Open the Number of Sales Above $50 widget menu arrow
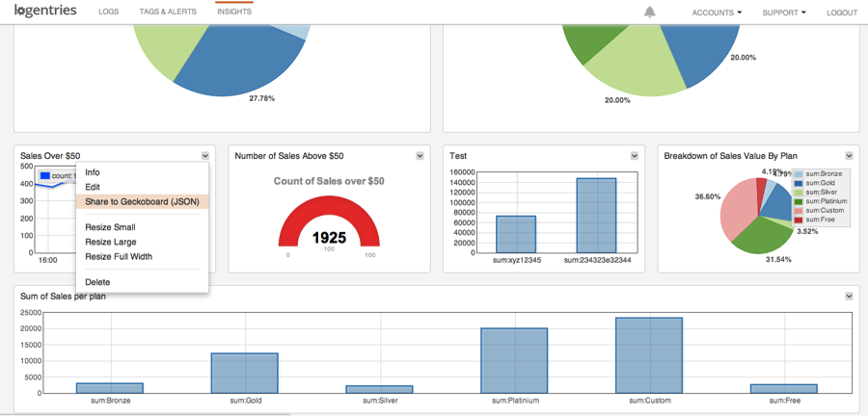Image resolution: width=868 pixels, height=416 pixels. (x=420, y=156)
